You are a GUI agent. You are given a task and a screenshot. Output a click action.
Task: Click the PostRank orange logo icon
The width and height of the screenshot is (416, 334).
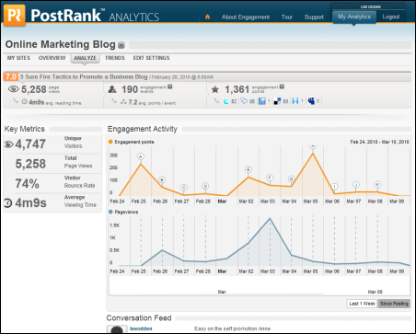(15, 16)
